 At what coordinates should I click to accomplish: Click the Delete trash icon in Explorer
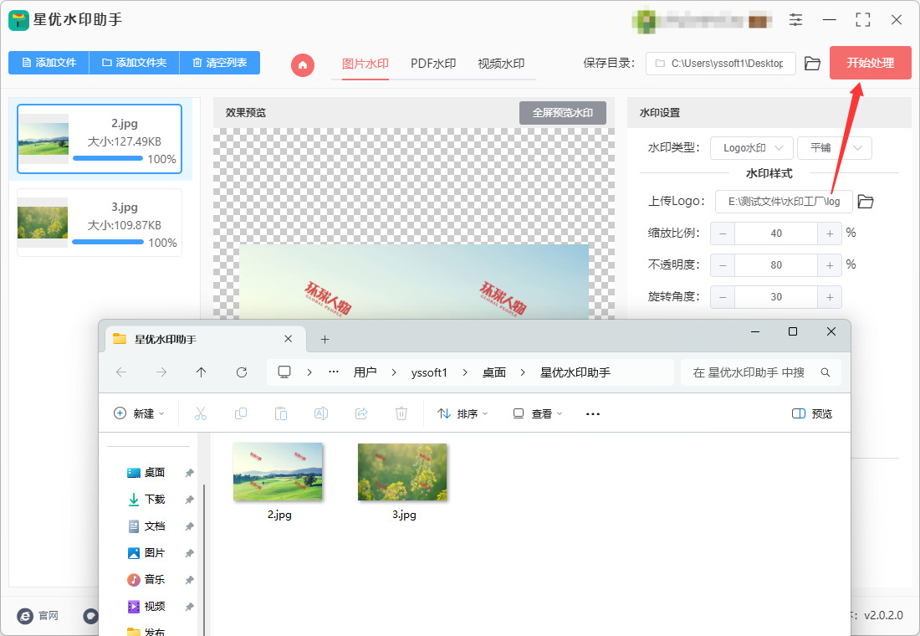pyautogui.click(x=401, y=414)
